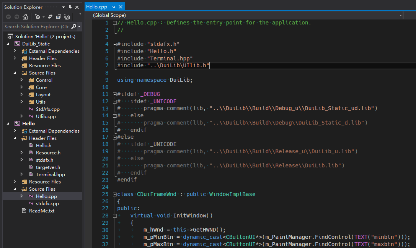Select the Solution 'Hello' (2 projects) node
416x248 pixels.
point(45,36)
